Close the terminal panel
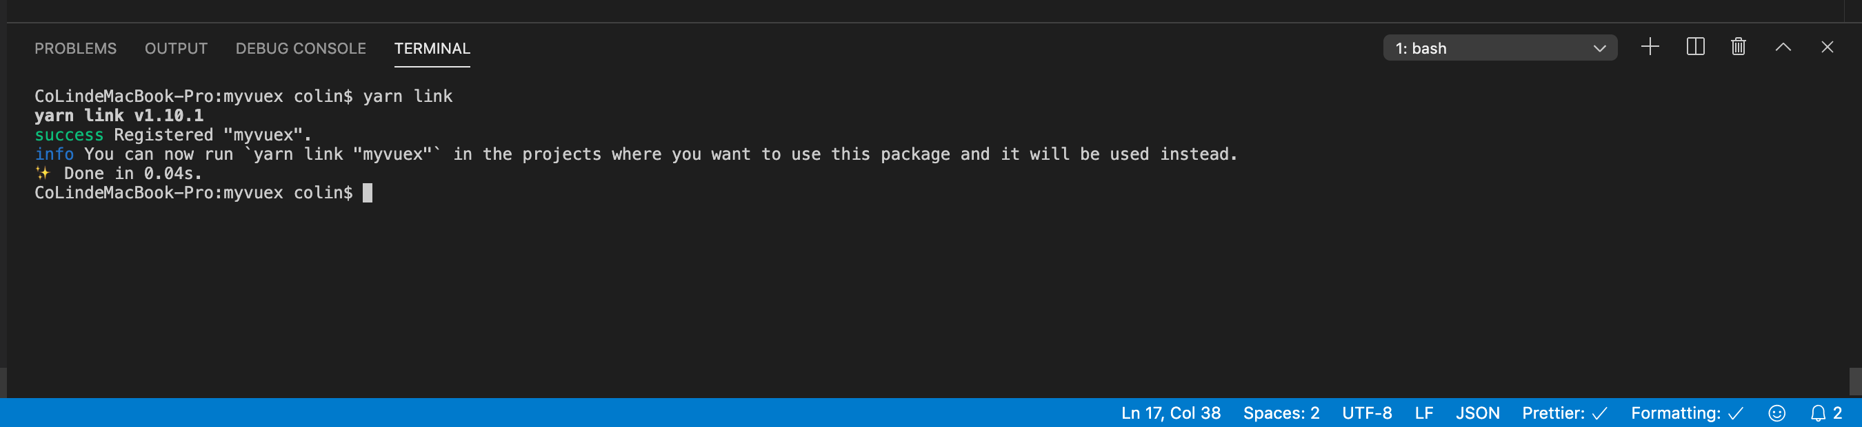The width and height of the screenshot is (1862, 427). point(1828,48)
